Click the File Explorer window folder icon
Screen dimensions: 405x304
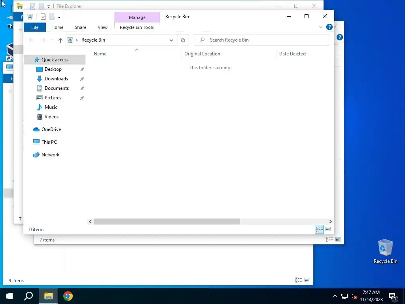(x=19, y=6)
